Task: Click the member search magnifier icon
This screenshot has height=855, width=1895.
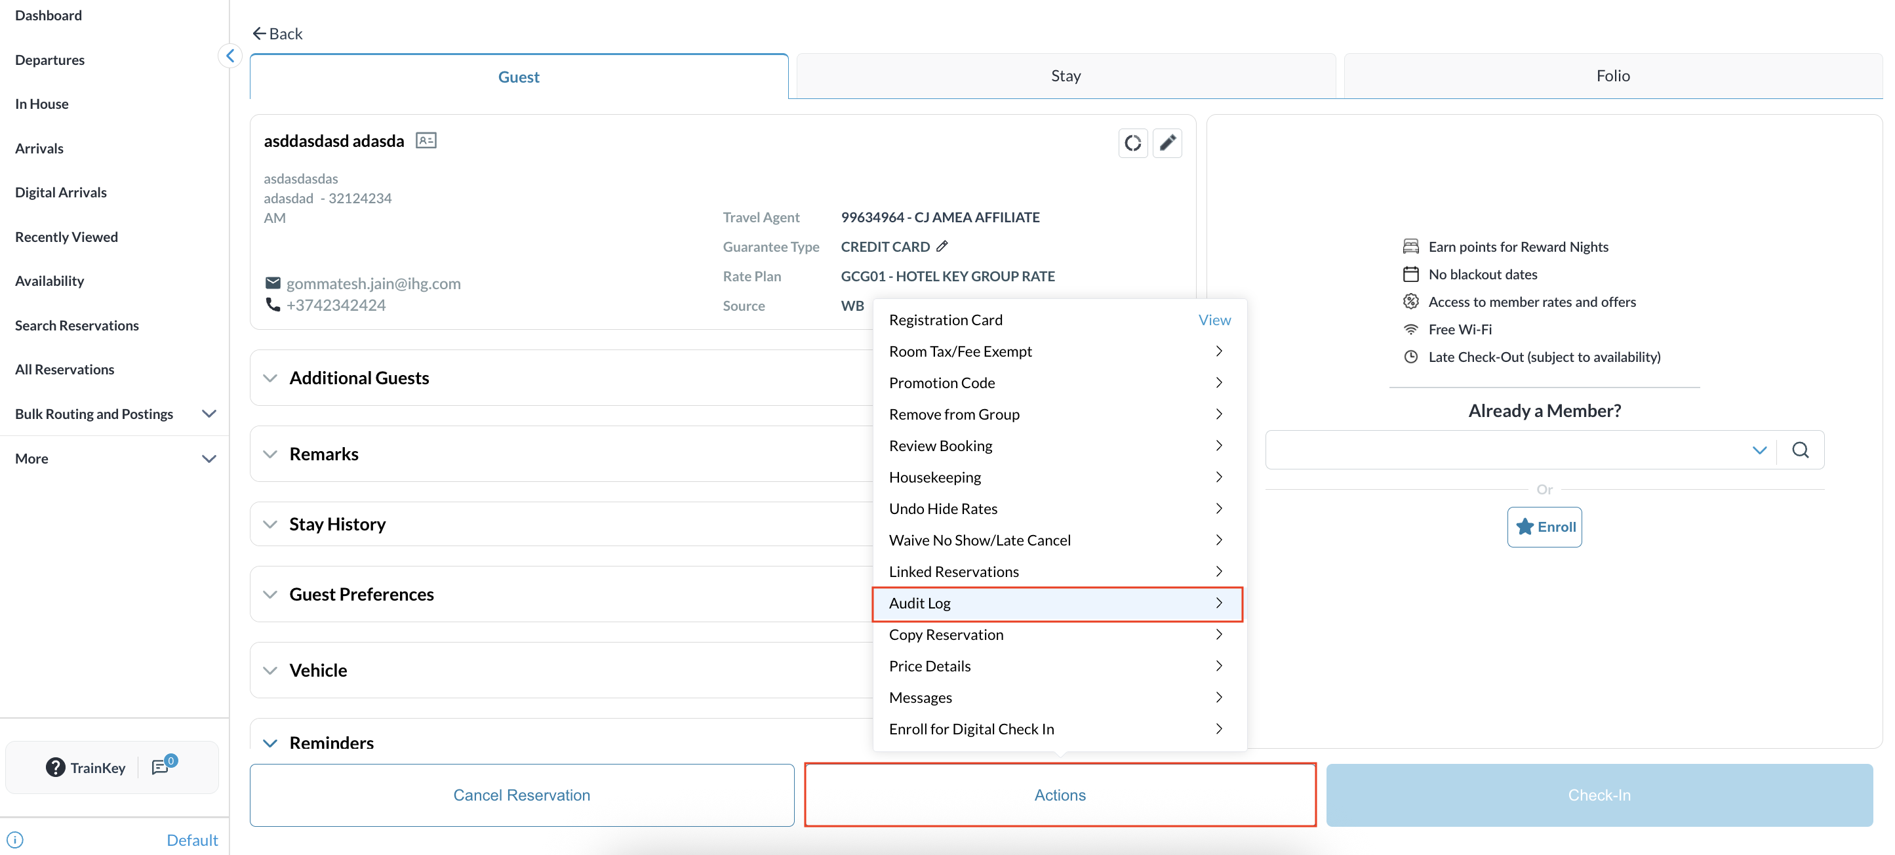Action: click(1800, 450)
